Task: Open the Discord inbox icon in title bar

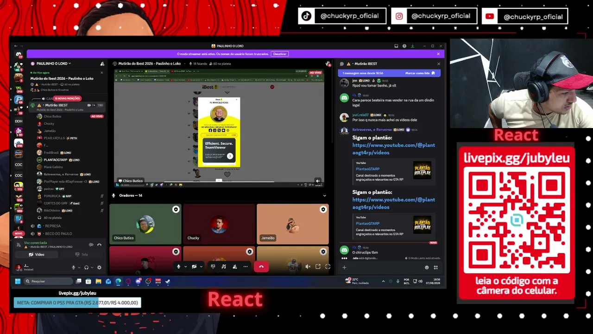Action: click(x=396, y=46)
